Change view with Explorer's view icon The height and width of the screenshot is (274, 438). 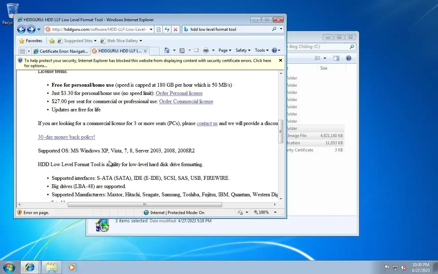(x=318, y=59)
